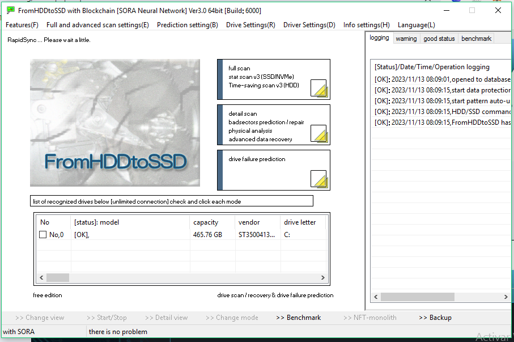Open the Drive Settings(R) menu
The height and width of the screenshot is (342, 514).
251,25
